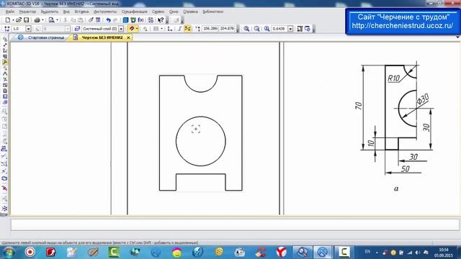Open the Print dropdown arrow

42,20
